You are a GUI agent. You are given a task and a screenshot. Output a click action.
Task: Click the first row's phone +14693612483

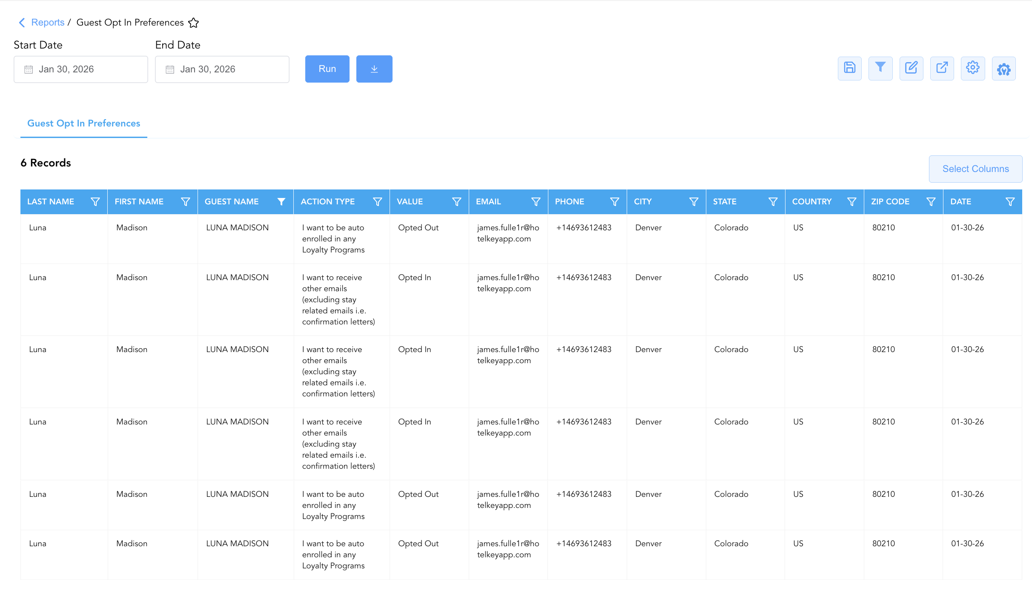pos(584,228)
